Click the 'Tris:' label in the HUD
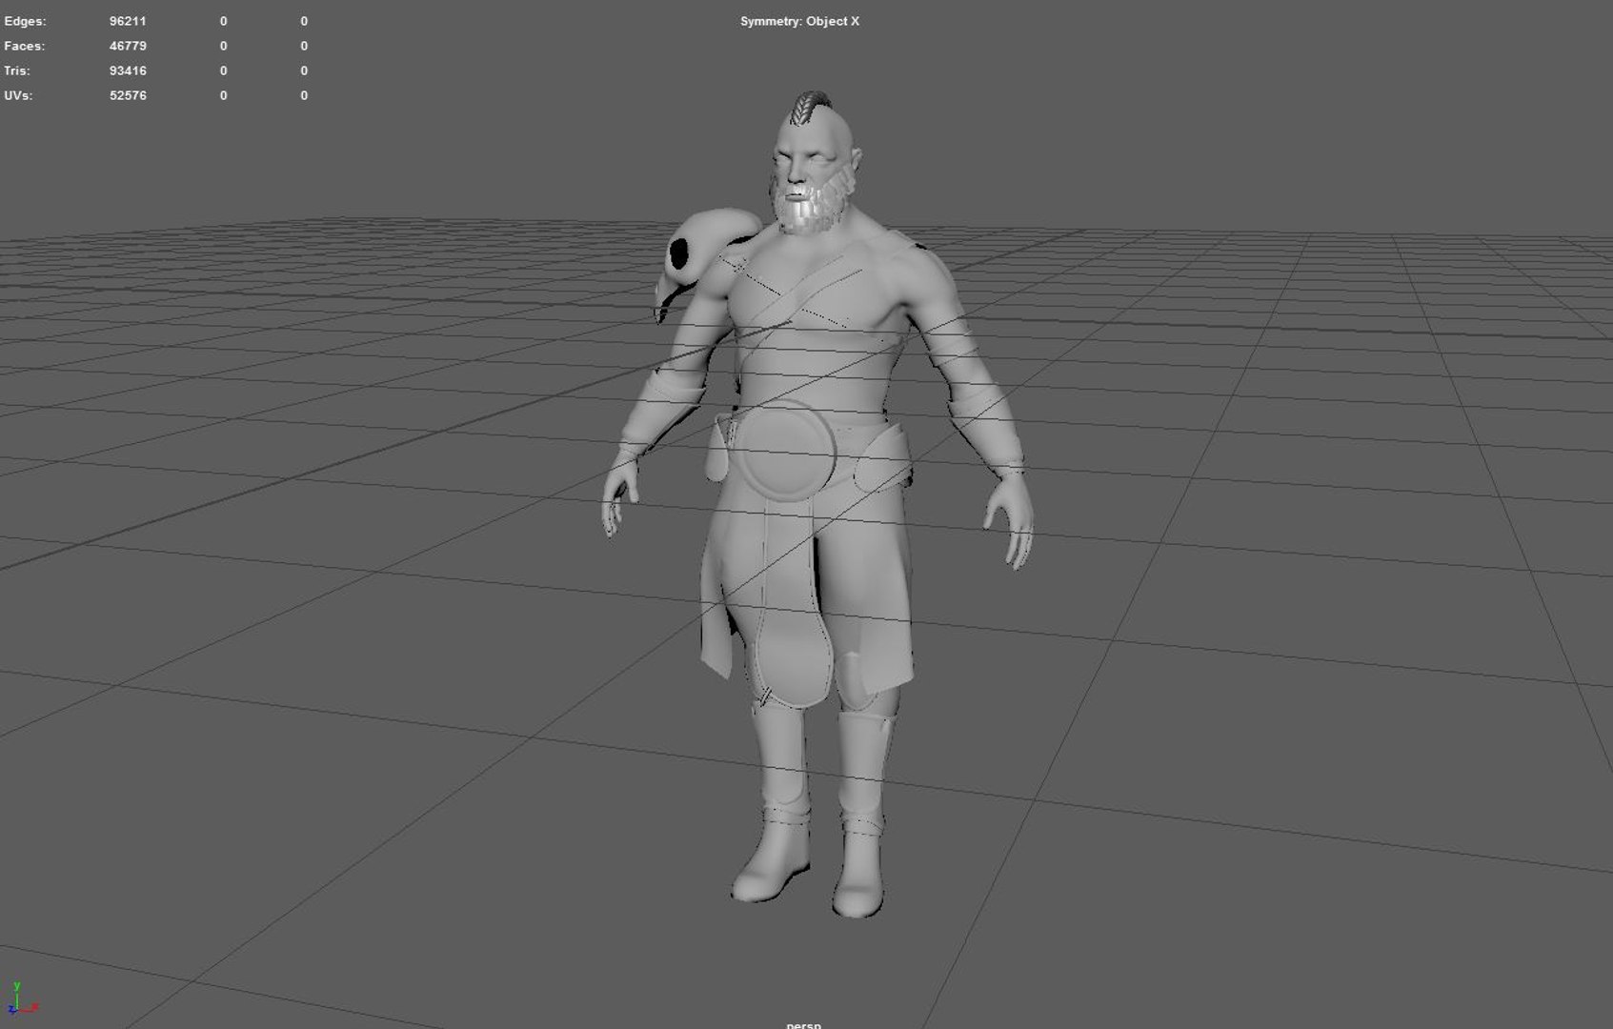The width and height of the screenshot is (1613, 1029). coord(17,71)
